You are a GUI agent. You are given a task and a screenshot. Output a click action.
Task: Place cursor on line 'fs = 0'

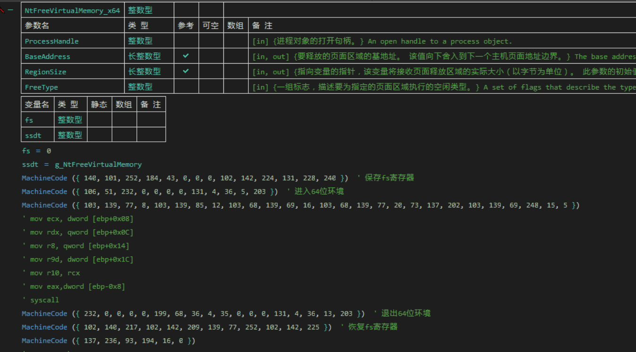tap(36, 151)
